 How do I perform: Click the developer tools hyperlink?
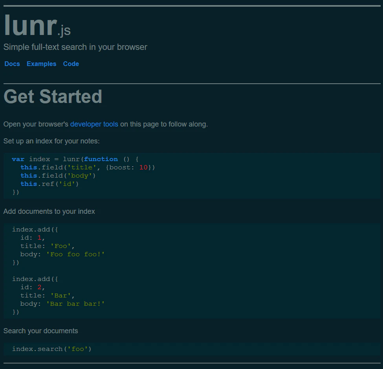click(94, 124)
